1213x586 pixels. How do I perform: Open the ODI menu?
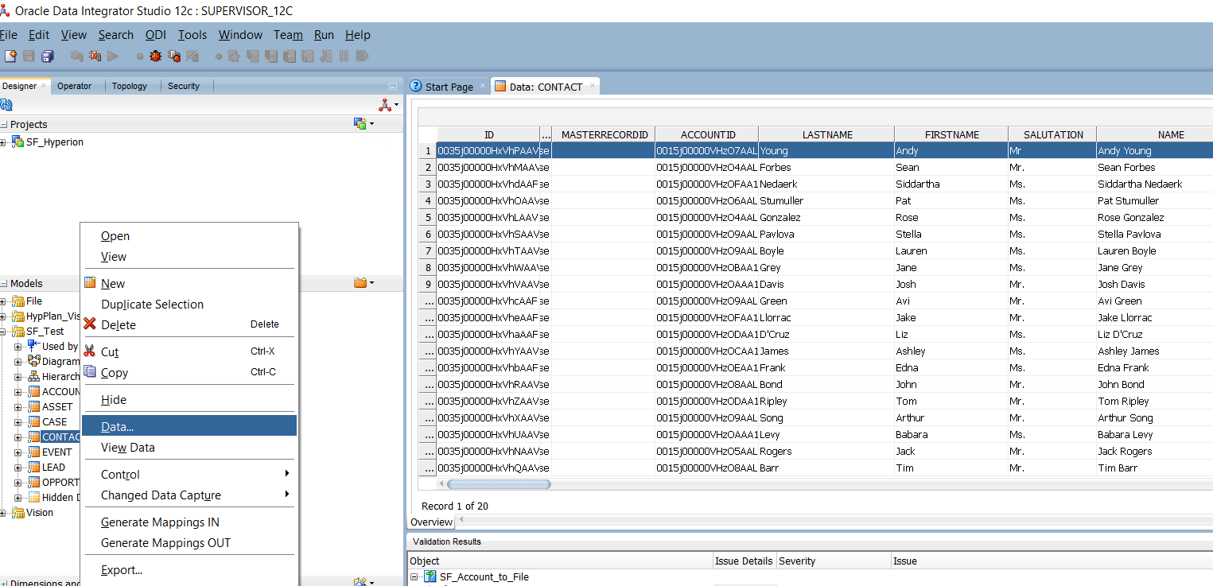tap(156, 35)
